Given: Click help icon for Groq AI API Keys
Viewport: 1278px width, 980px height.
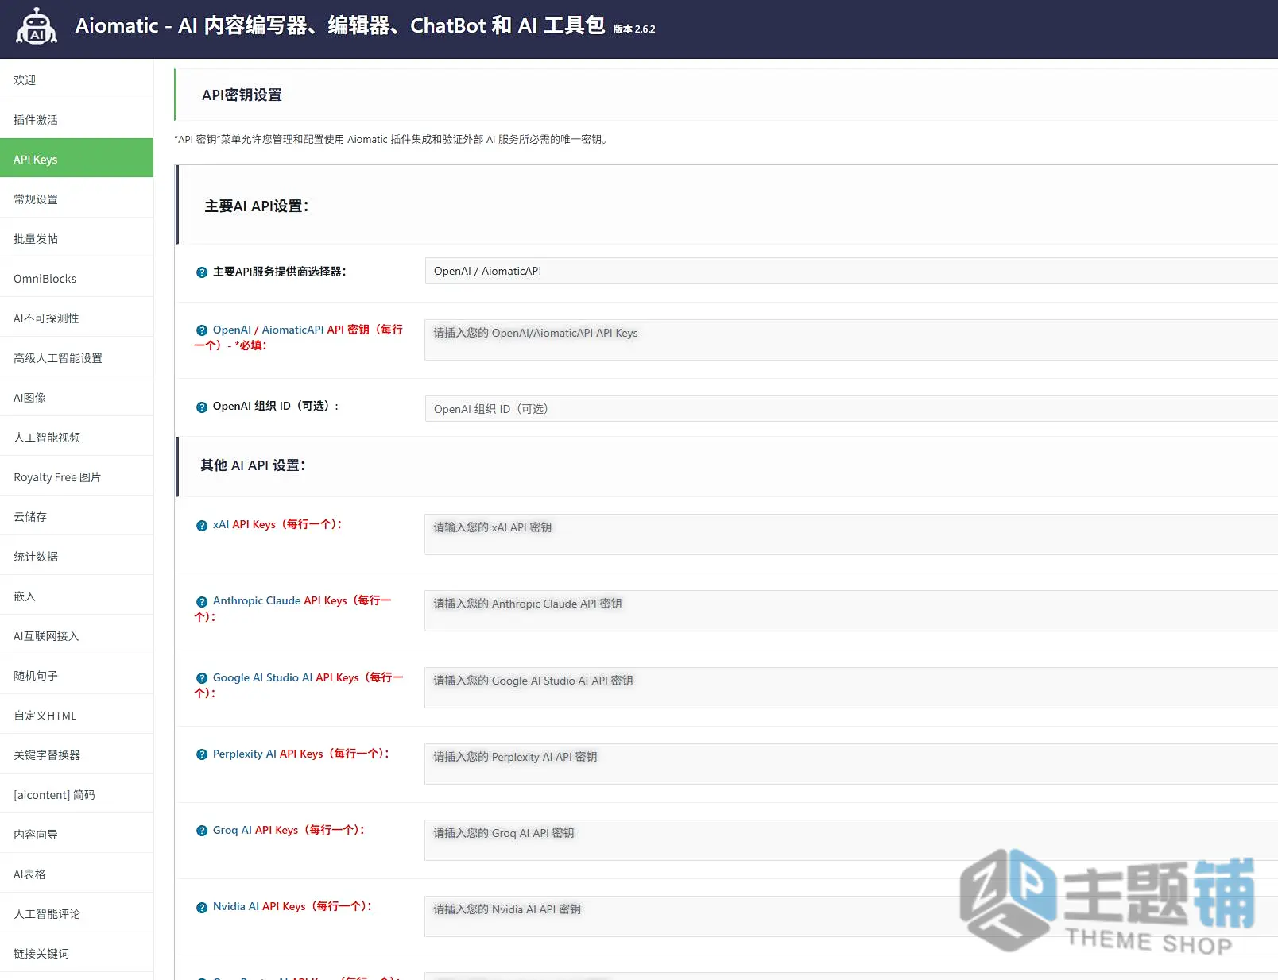Looking at the screenshot, I should pyautogui.click(x=202, y=831).
